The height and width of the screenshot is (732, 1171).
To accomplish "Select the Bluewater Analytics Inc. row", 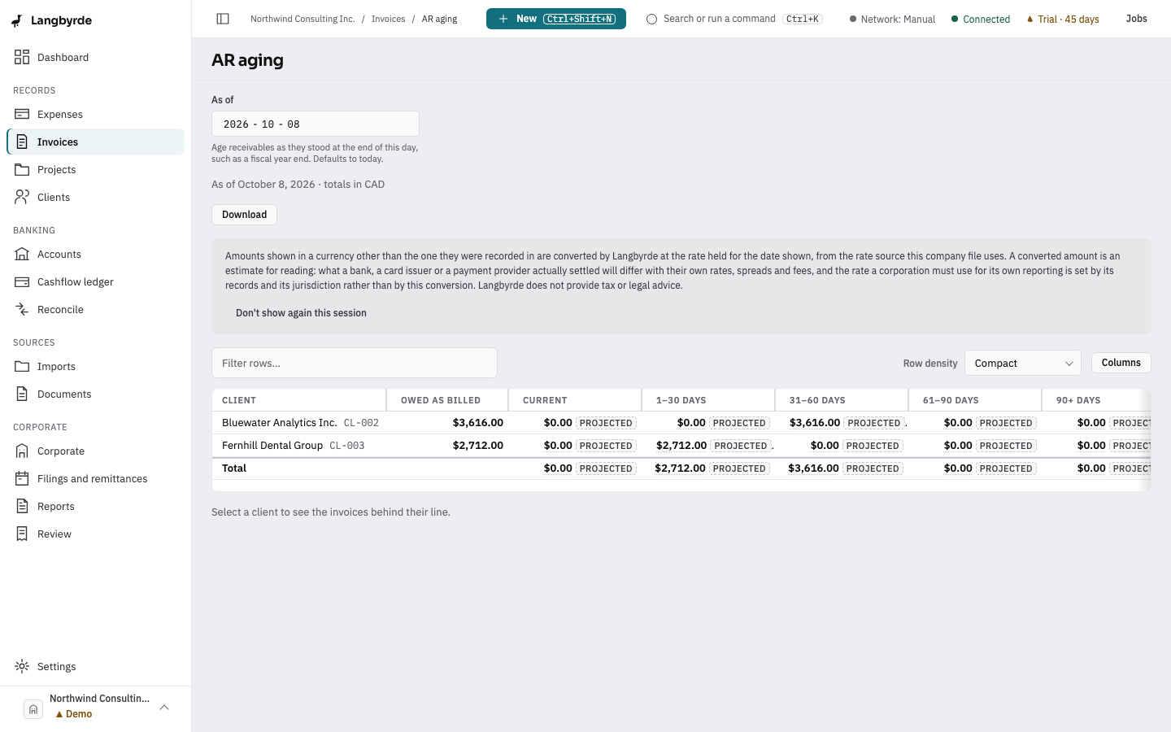I will pos(681,423).
